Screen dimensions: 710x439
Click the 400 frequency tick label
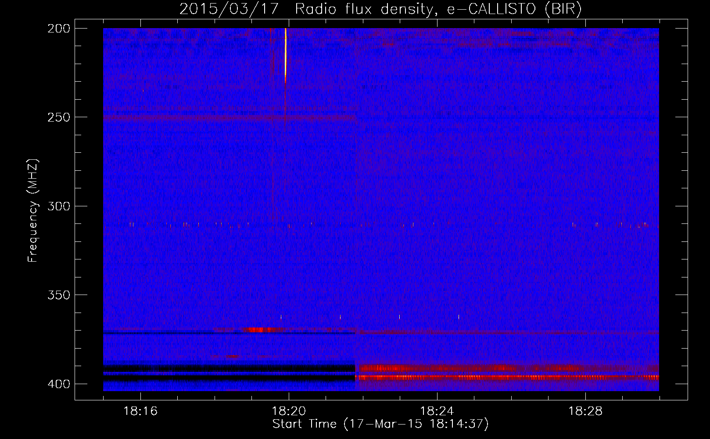pos(59,384)
